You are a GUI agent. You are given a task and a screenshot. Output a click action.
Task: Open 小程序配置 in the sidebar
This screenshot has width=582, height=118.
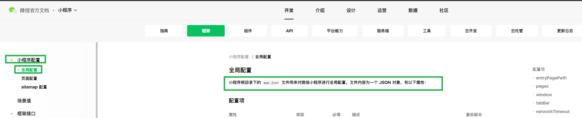coord(28,60)
